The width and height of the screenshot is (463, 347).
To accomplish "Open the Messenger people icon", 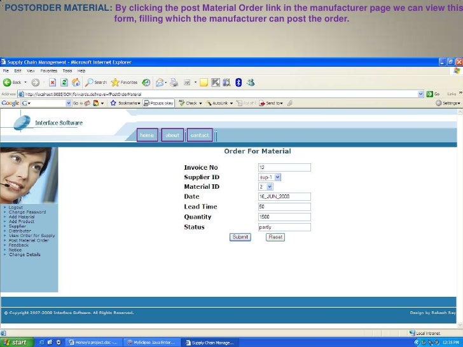I will (251, 83).
